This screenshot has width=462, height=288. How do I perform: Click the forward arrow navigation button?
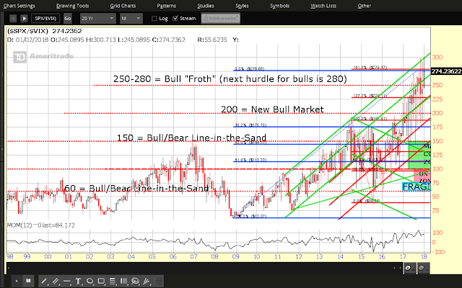[x=24, y=19]
